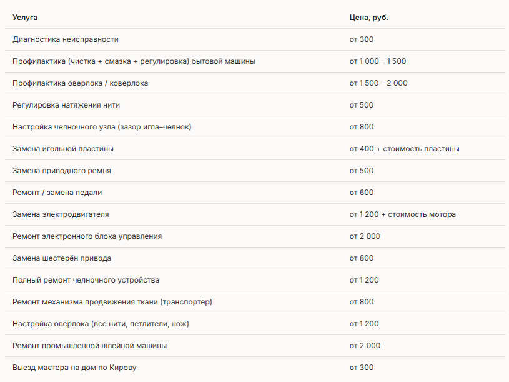
Task: Select the 'Диагностика неисправности' row text
Action: pyautogui.click(x=66, y=39)
